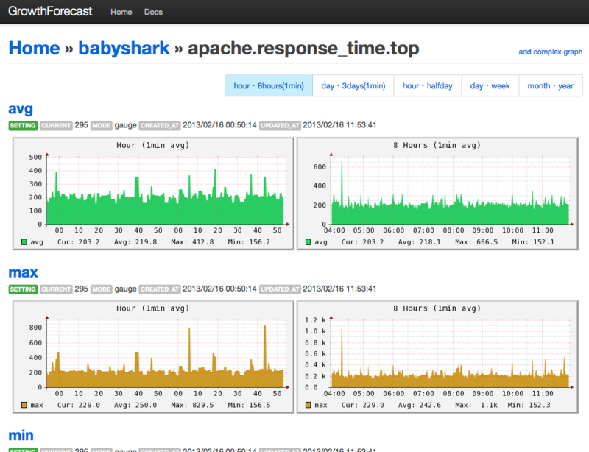Click the CREATED_AT label in avg row

pyautogui.click(x=160, y=125)
